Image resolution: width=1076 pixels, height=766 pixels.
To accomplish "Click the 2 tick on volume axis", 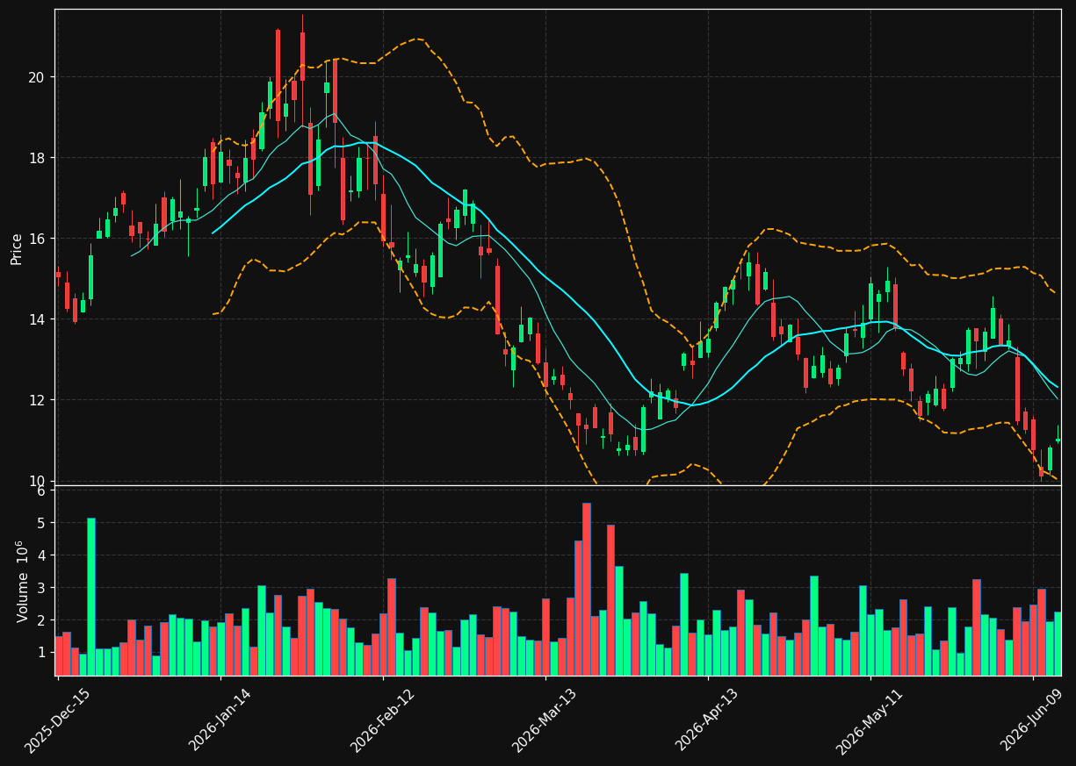I will (40, 620).
